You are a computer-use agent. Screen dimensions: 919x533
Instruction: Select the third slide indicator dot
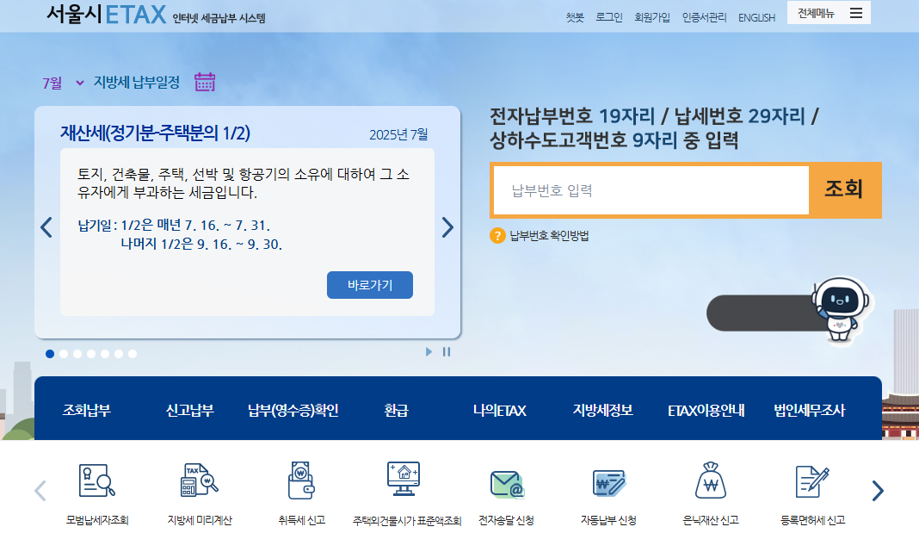[x=77, y=354]
